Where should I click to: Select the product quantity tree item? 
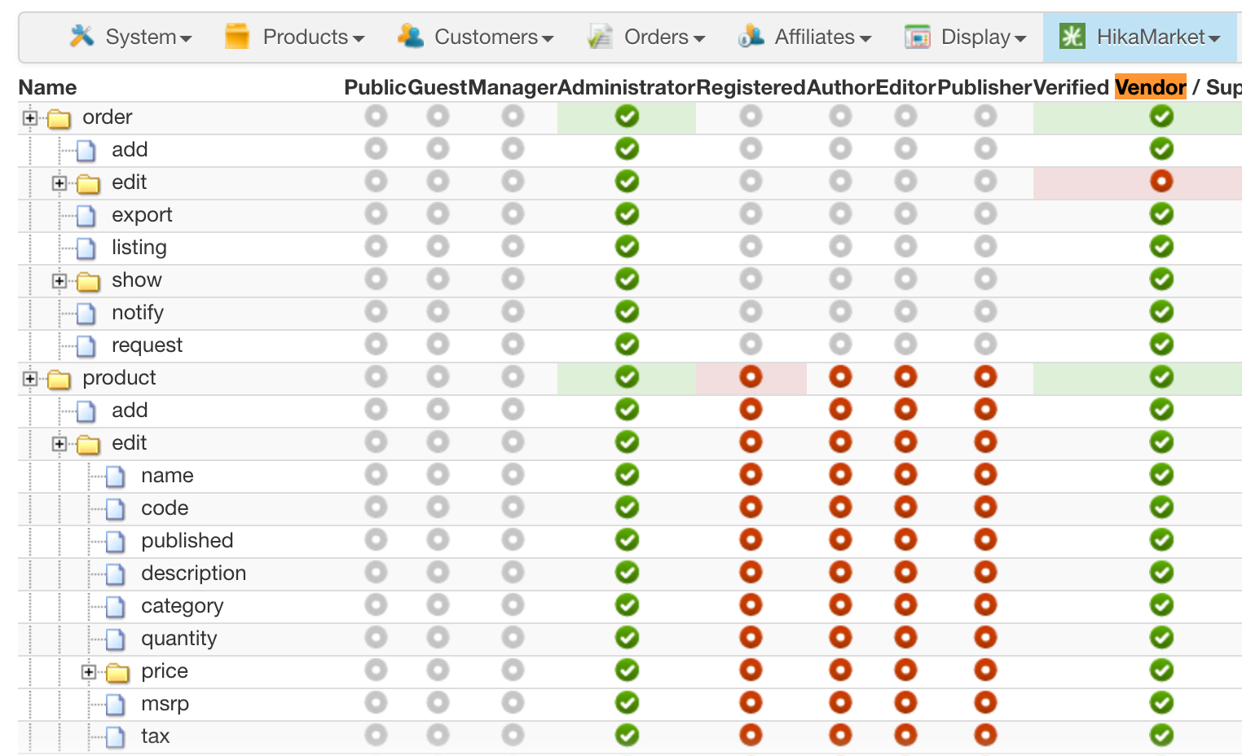click(x=178, y=639)
